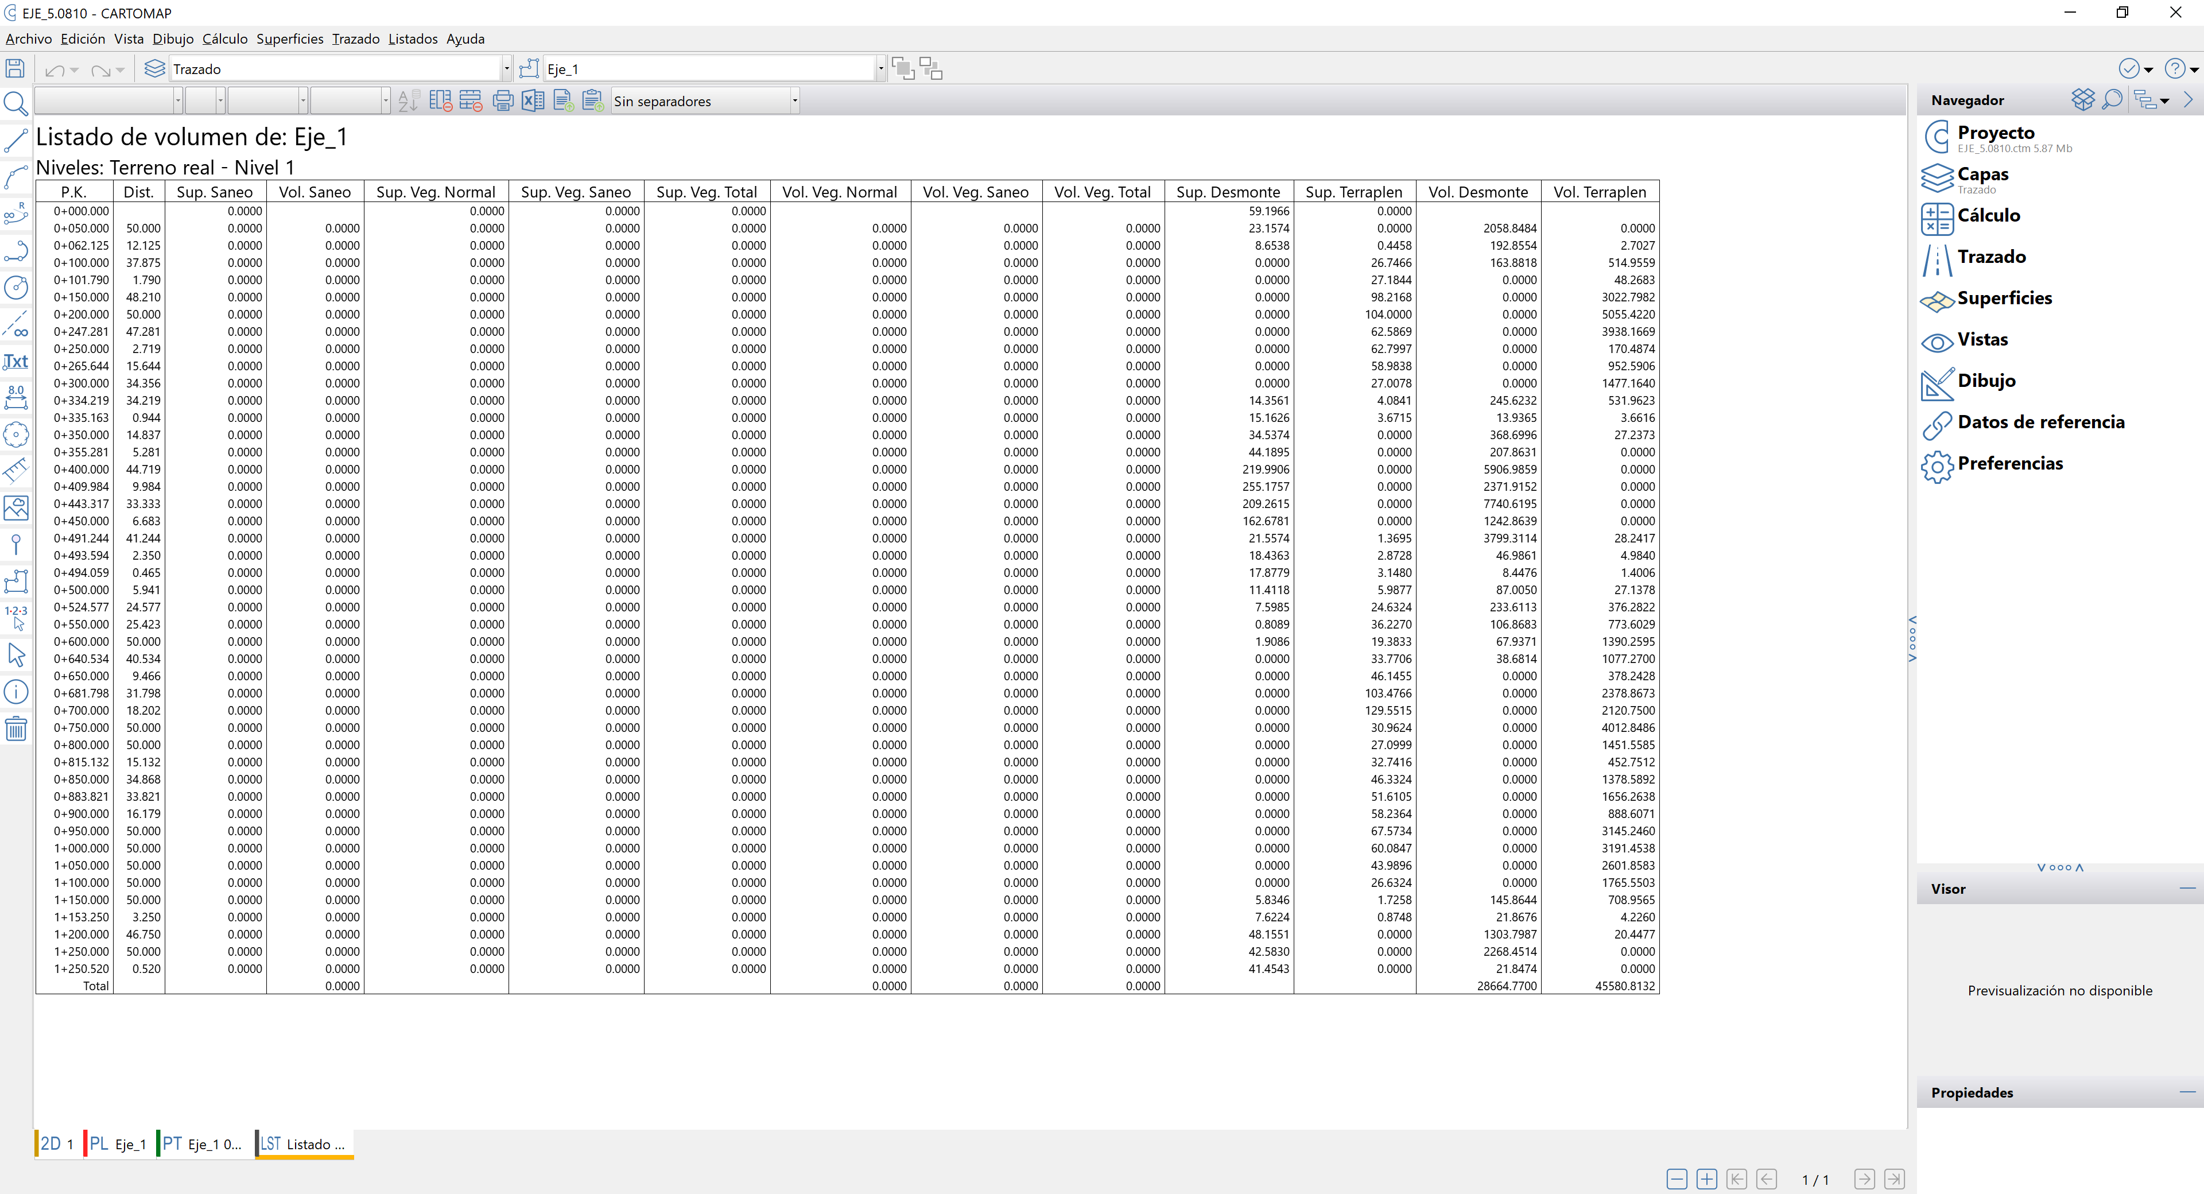The image size is (2204, 1194).
Task: Zoom out with the minus button
Action: click(x=1677, y=1180)
